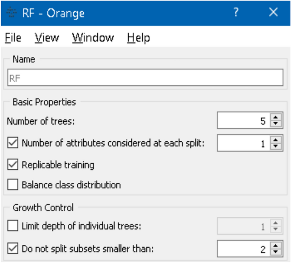Click the Name text field containing RF
This screenshot has height=263, width=291.
click(145, 78)
